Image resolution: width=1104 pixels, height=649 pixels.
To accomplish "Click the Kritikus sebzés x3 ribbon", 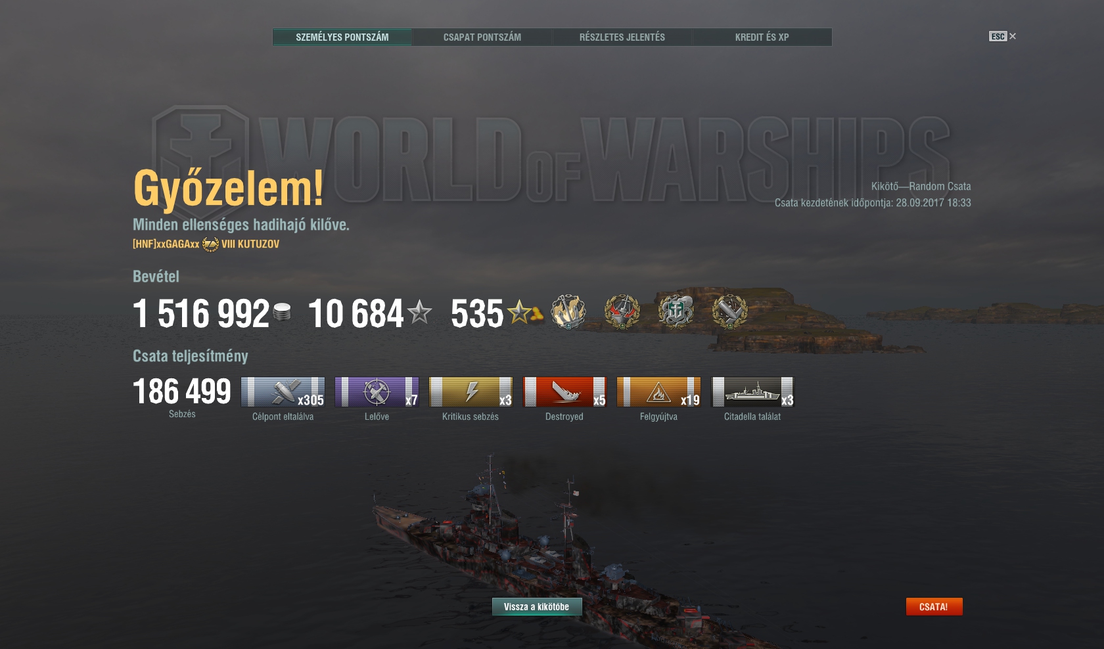I will coord(471,392).
